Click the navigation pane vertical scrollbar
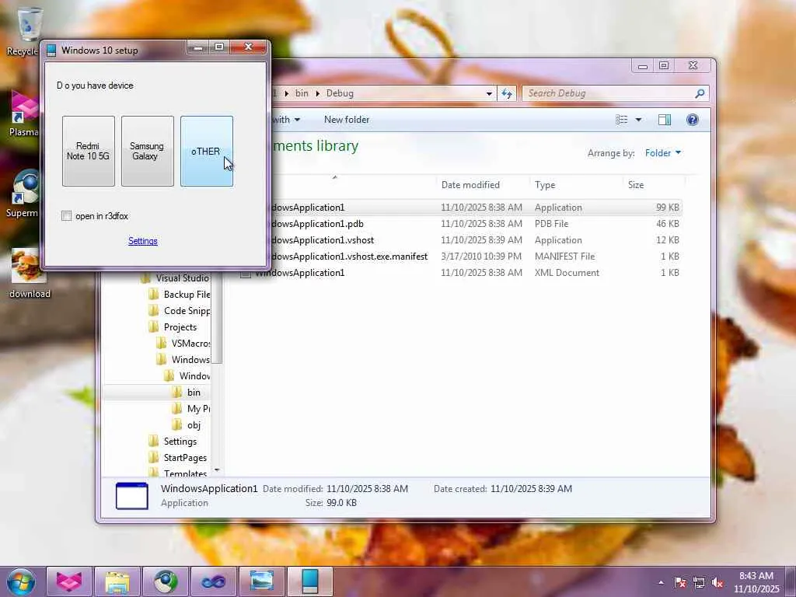 pyautogui.click(x=218, y=317)
